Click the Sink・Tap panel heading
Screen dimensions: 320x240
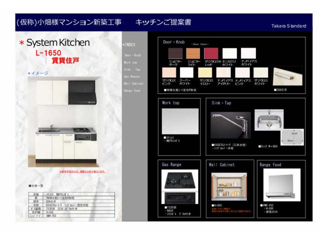click(x=221, y=103)
